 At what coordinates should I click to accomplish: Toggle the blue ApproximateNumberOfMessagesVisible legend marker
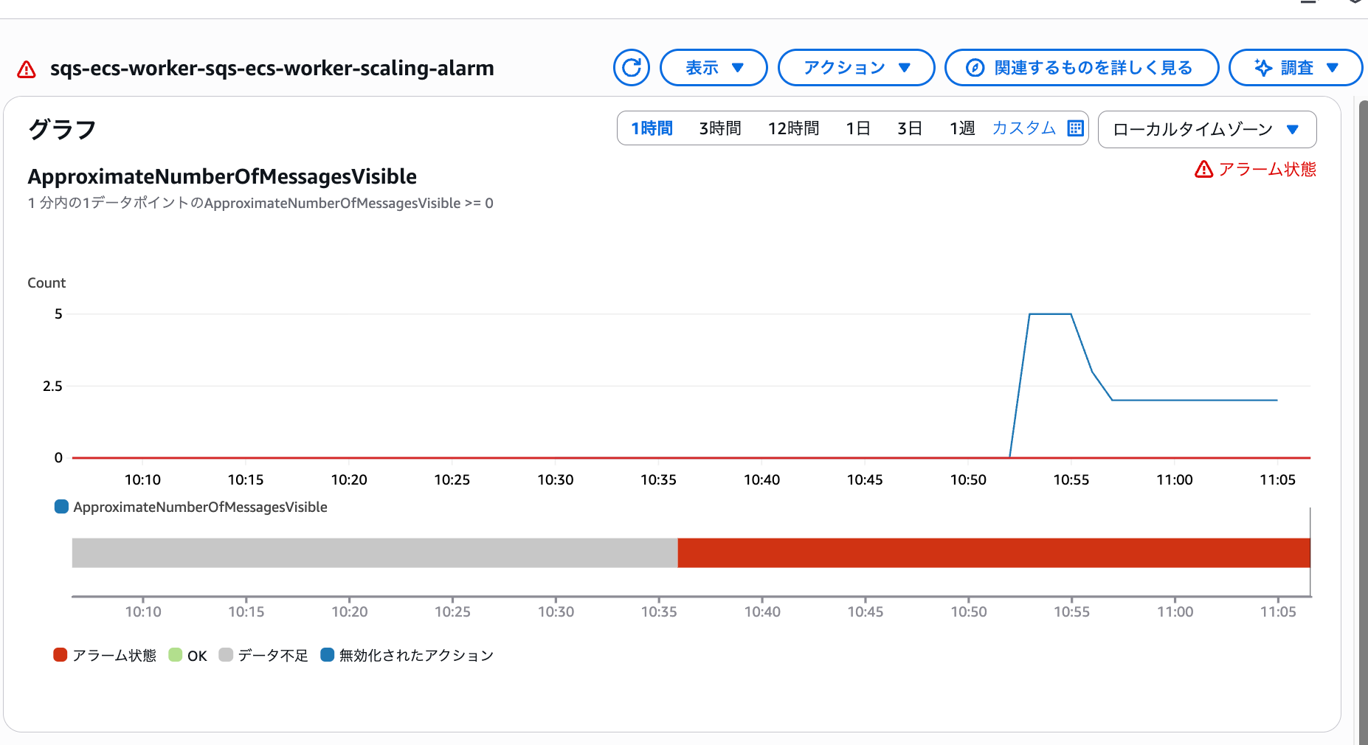click(x=62, y=507)
